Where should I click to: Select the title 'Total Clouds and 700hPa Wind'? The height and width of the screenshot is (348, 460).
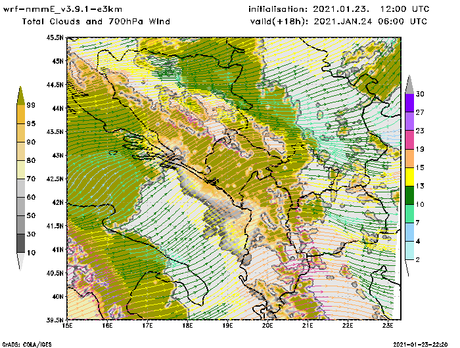pos(96,22)
